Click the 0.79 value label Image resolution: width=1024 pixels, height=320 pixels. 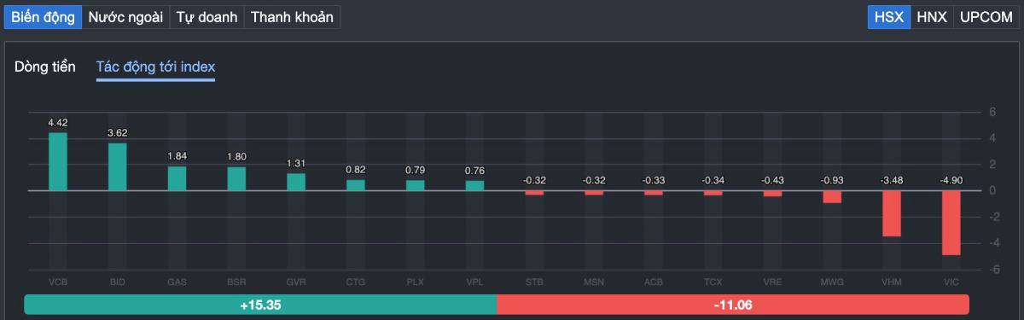416,170
